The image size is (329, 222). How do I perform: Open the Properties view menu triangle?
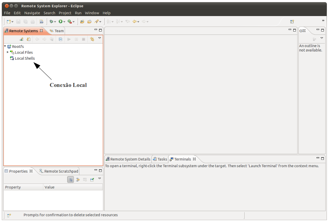pos(100,179)
